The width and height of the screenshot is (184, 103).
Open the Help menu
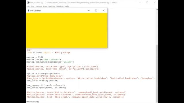pos(67,7)
